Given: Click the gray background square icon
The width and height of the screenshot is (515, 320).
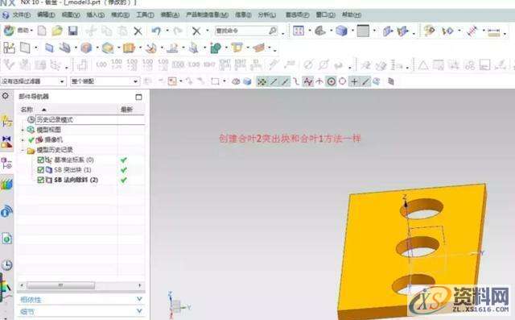Looking at the screenshot, I should coord(363,31).
